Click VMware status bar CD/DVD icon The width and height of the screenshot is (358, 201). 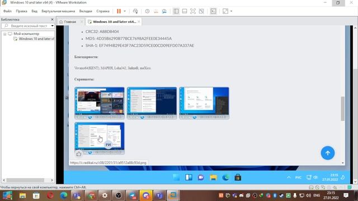[317, 188]
